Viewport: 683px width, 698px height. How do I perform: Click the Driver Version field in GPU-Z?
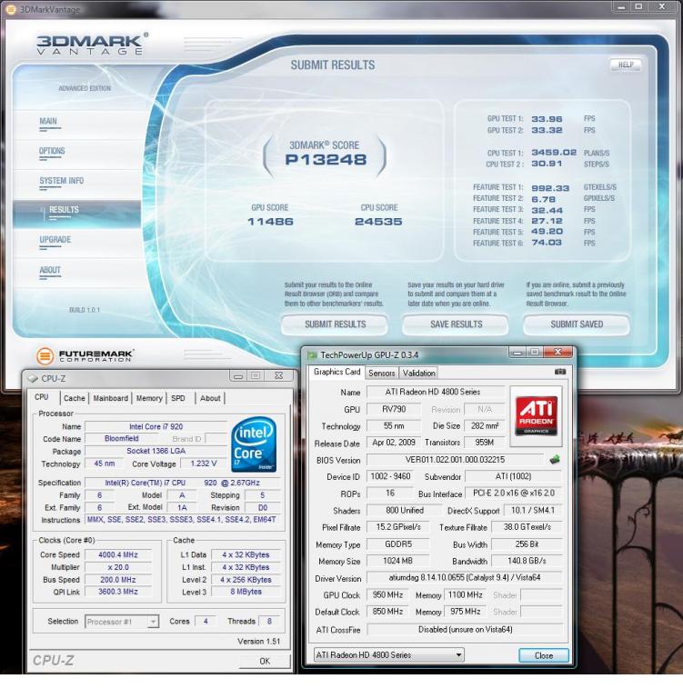pyautogui.click(x=464, y=577)
